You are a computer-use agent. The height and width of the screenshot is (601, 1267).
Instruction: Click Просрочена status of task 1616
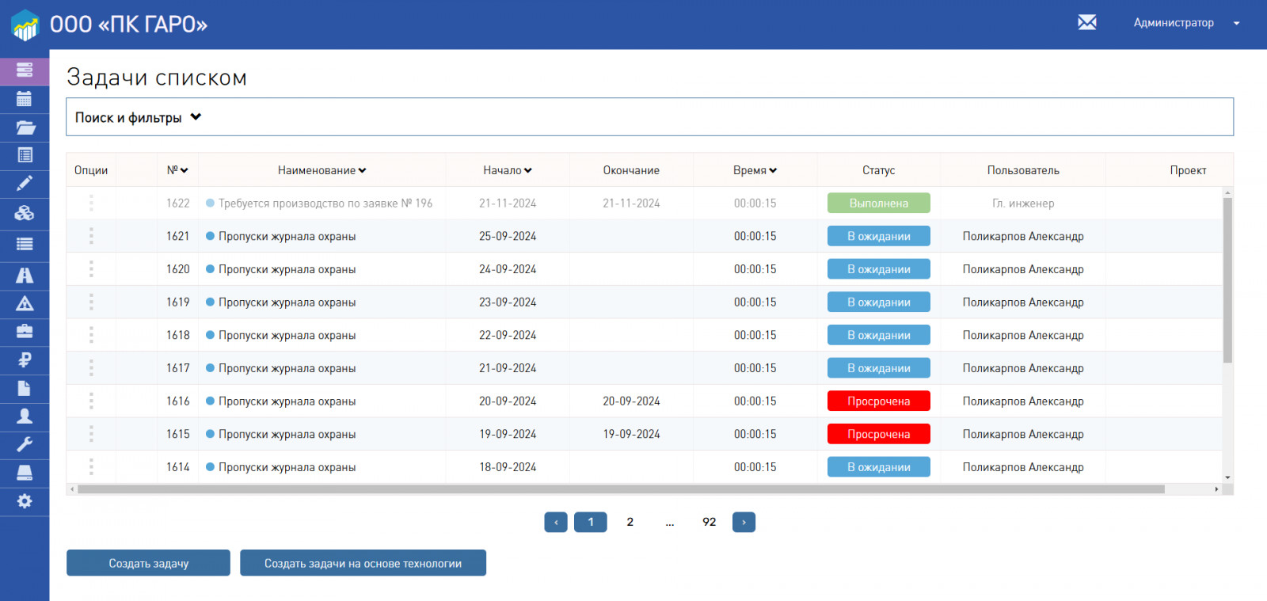[x=879, y=401]
